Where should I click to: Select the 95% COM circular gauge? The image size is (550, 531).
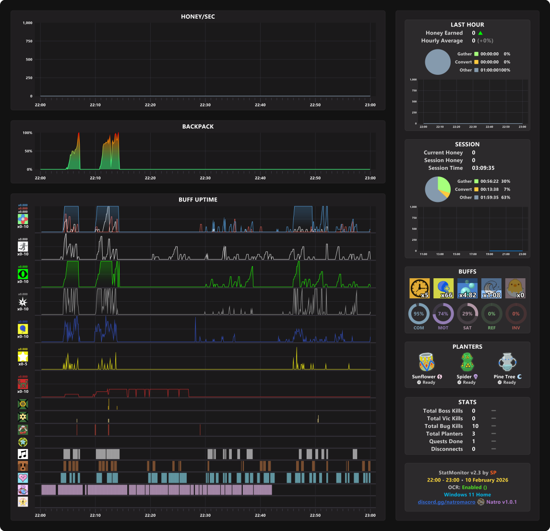click(x=419, y=314)
